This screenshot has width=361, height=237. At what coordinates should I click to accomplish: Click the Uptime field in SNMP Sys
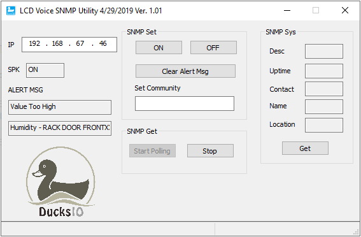pyautogui.click(x=324, y=71)
